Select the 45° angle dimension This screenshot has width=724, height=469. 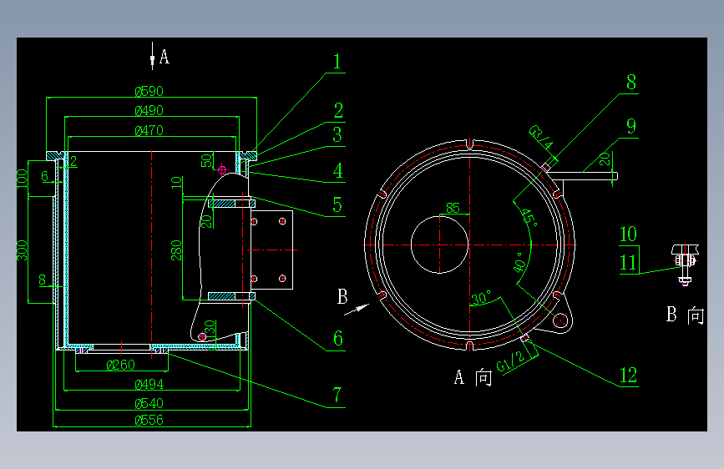[x=529, y=218]
